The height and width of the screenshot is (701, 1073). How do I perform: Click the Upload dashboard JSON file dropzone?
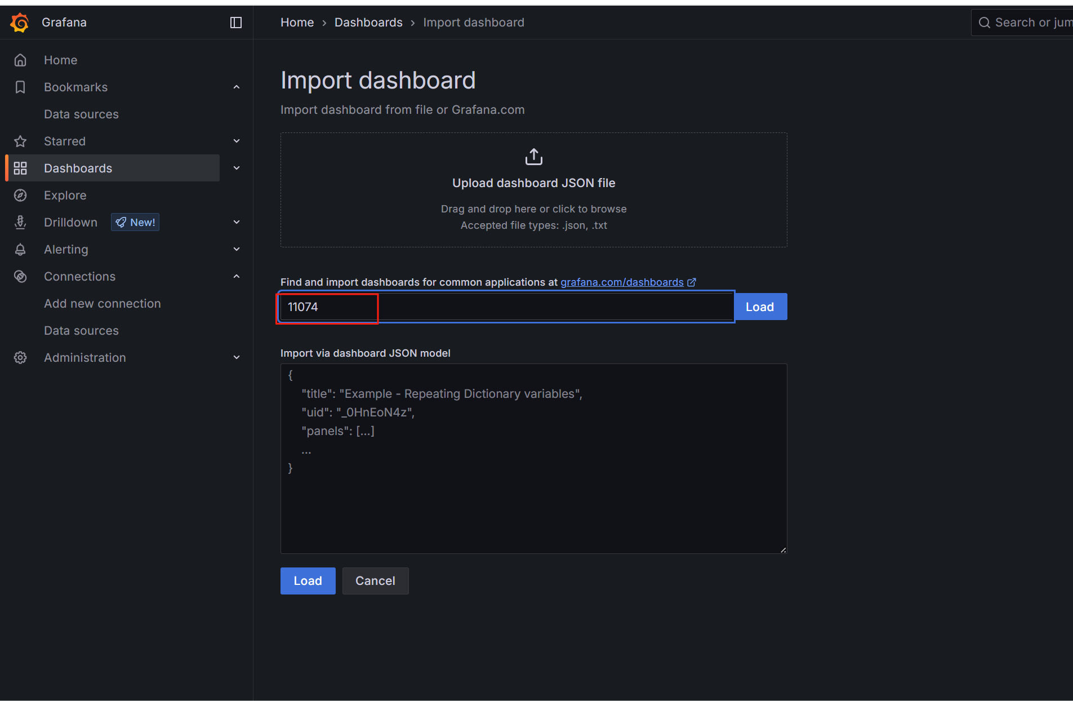point(534,190)
